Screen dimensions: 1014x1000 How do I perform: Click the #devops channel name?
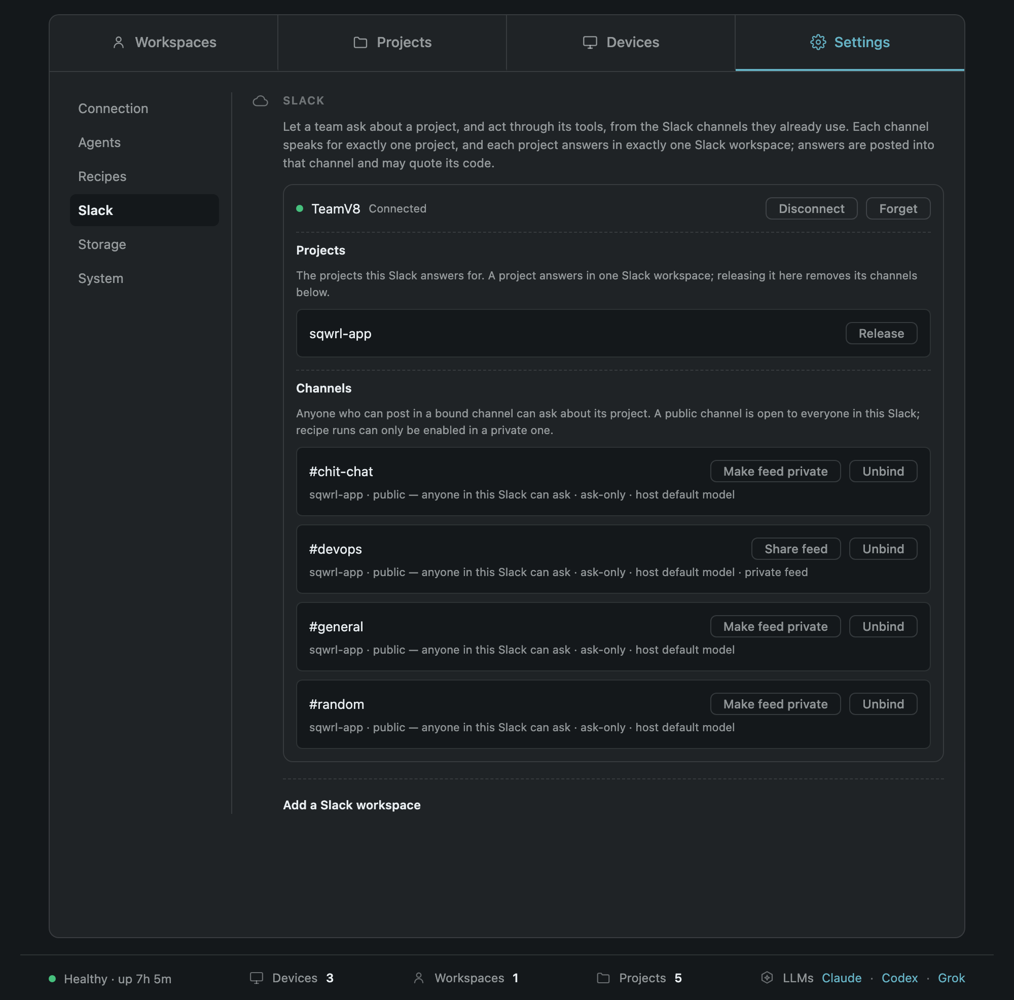335,549
